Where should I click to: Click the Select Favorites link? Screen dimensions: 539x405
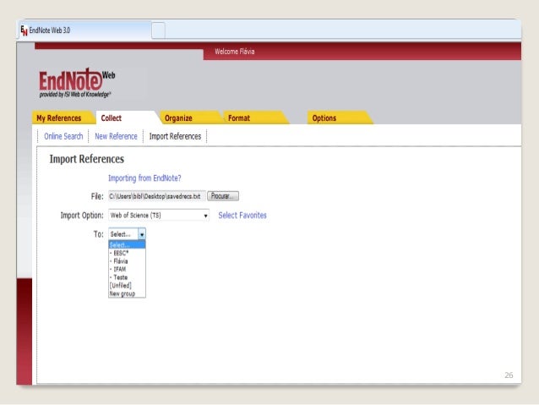pos(242,216)
